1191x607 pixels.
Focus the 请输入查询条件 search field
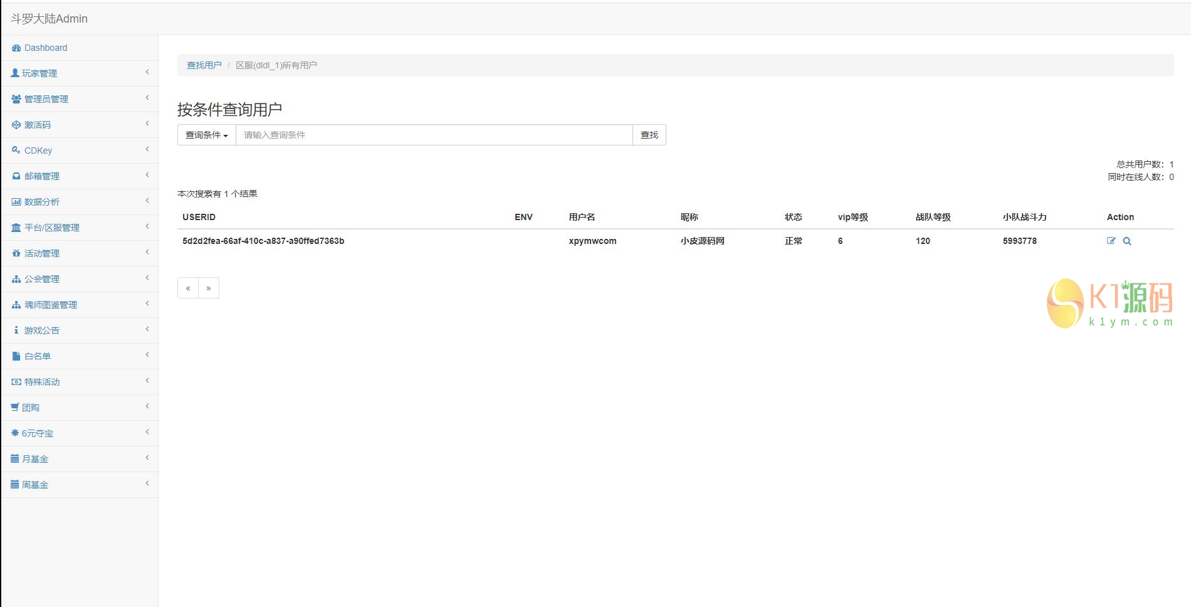pyautogui.click(x=434, y=135)
